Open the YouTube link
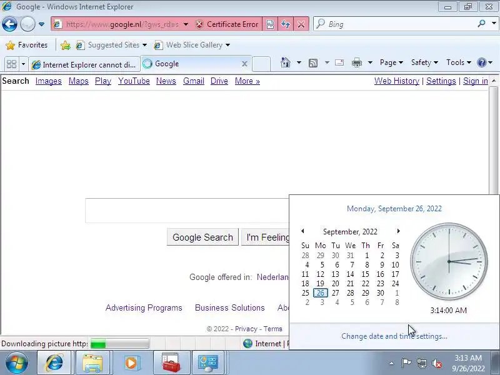Viewport: 500px width, 375px height. (134, 81)
